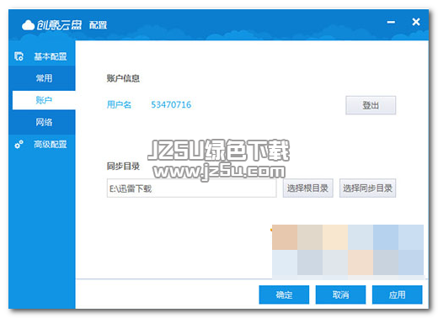Select the 账户 tab
This screenshot has width=438, height=318.
(44, 100)
